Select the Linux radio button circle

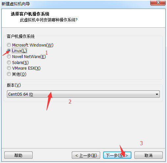(x=9, y=51)
